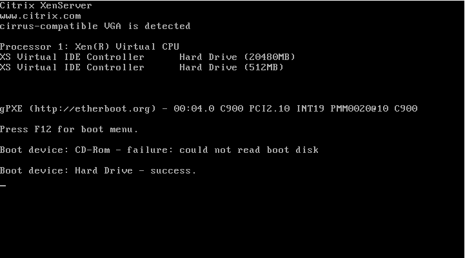Click the Hard Drive (512MB) text
465x258 pixels.
point(232,68)
